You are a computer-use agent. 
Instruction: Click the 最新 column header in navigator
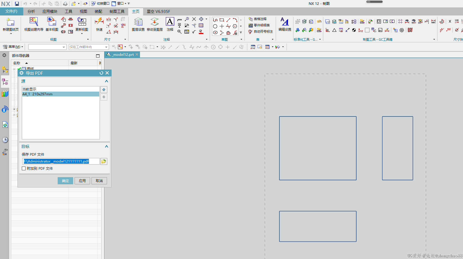pyautogui.click(x=83, y=63)
